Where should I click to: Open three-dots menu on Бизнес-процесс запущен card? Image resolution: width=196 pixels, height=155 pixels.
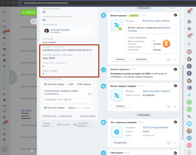tap(174, 106)
